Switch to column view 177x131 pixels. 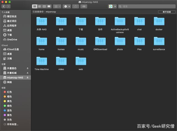coord(44,6)
